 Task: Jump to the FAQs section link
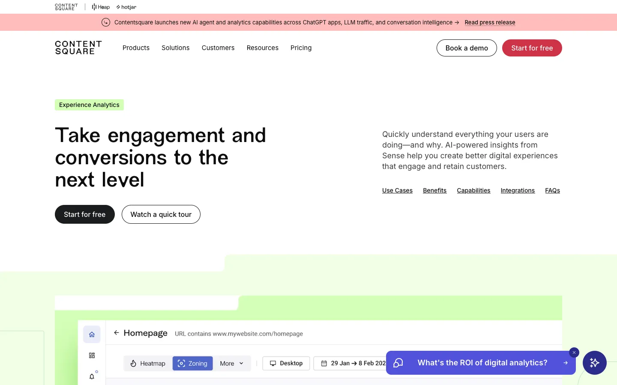(x=552, y=190)
